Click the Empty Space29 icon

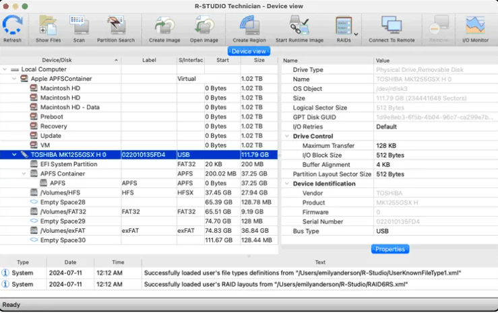[34, 221]
